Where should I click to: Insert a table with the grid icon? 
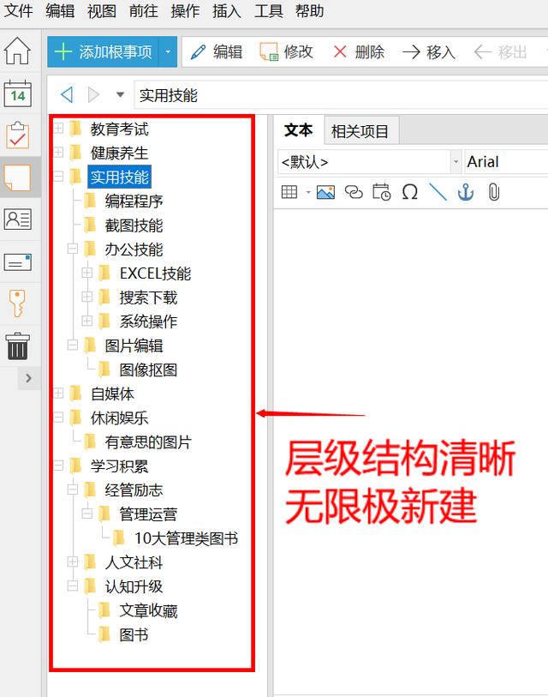point(289,192)
